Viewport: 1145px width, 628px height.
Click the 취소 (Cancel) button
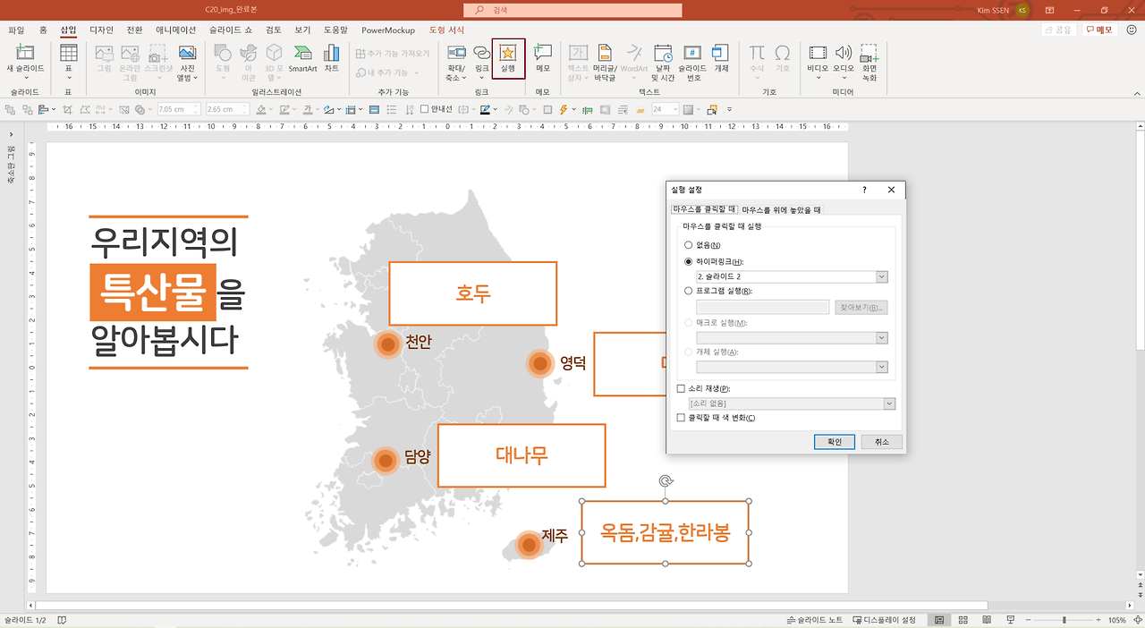tap(882, 442)
